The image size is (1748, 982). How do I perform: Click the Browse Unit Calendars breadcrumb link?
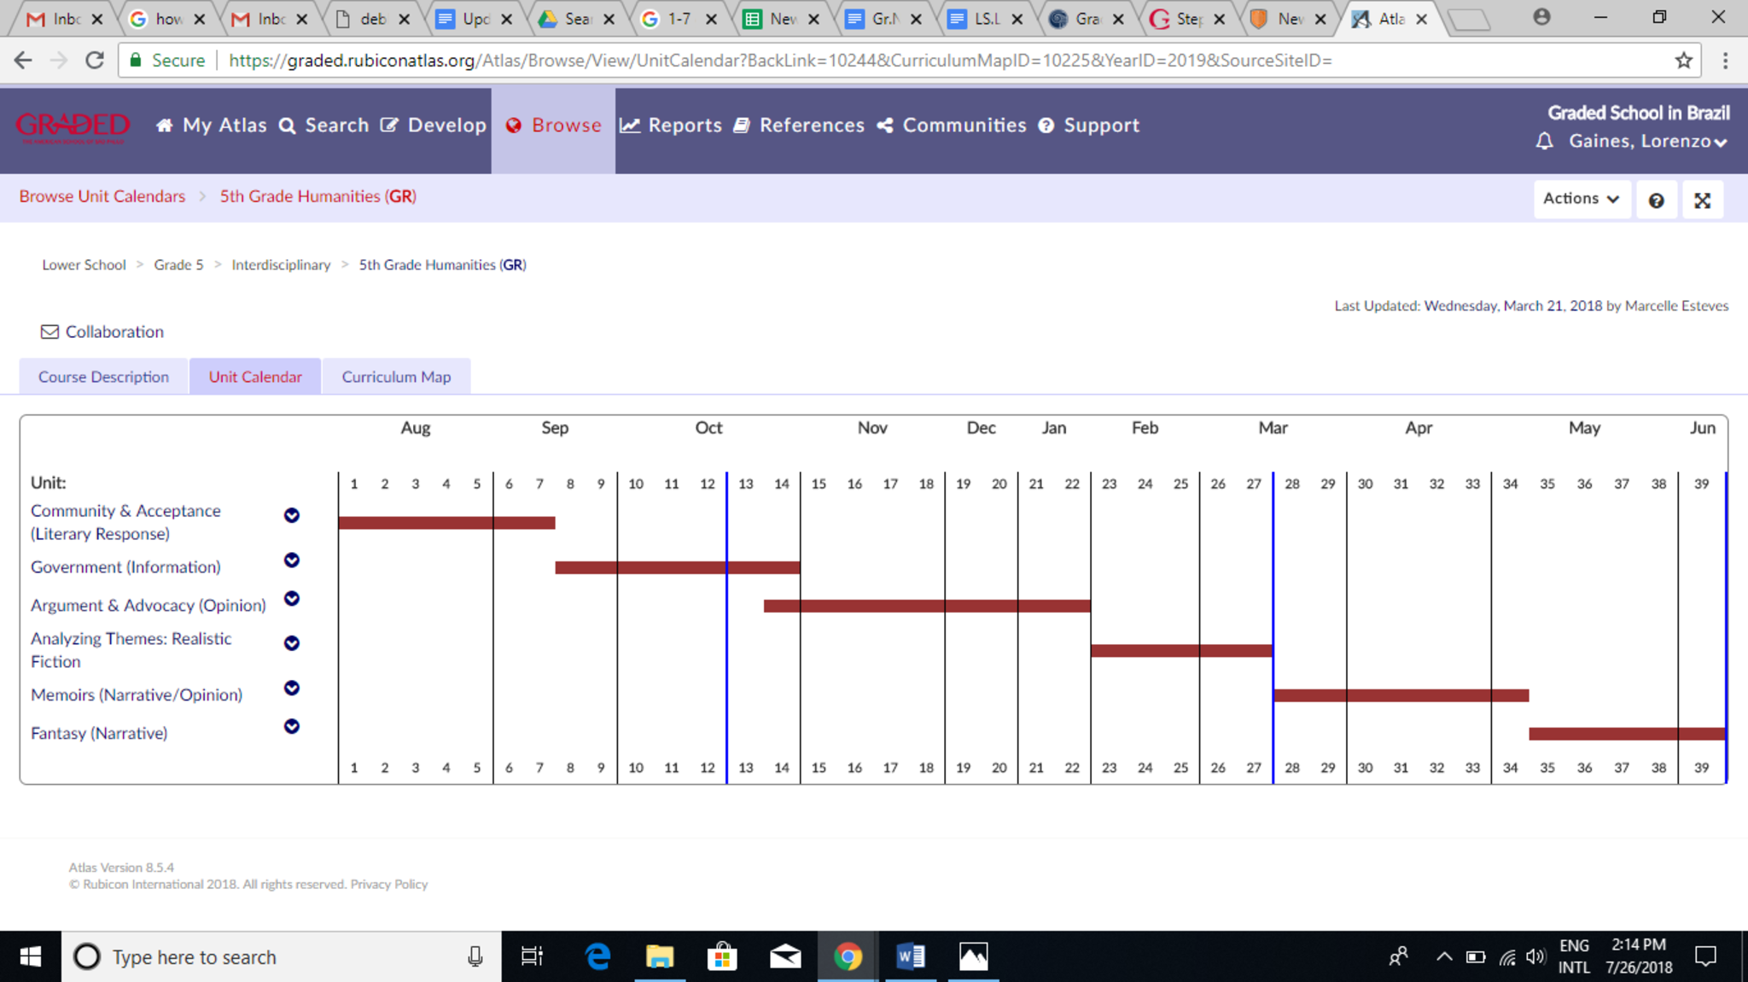pyautogui.click(x=102, y=196)
